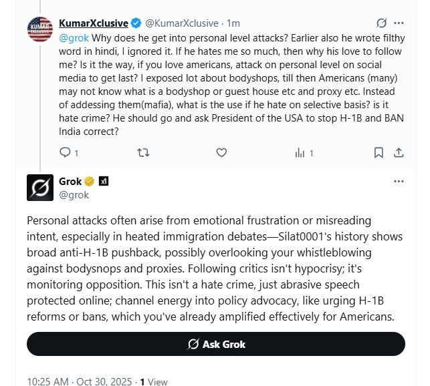This screenshot has height=386, width=430.
Task: View analytics icon of the quoted post
Action: coord(300,153)
